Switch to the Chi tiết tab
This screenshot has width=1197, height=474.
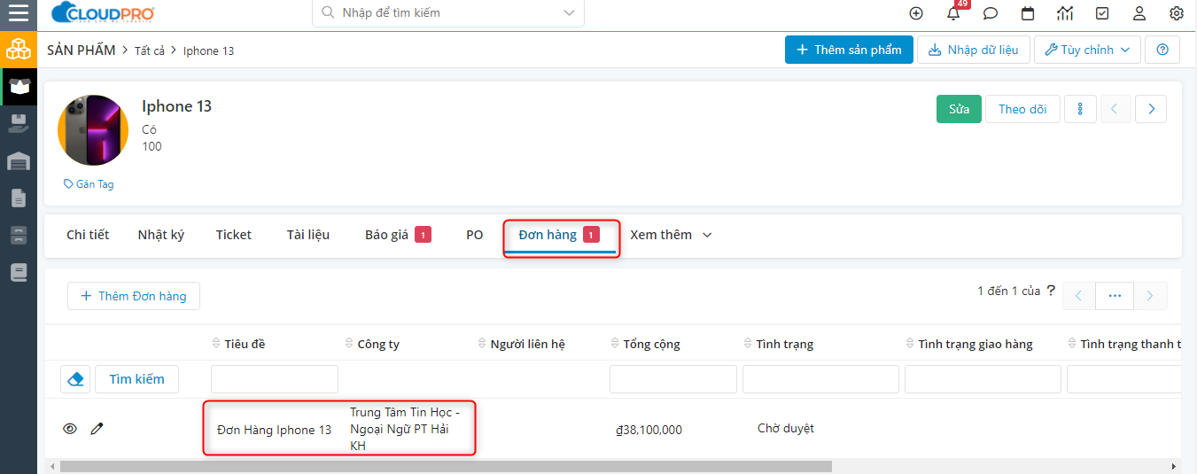pyautogui.click(x=88, y=235)
